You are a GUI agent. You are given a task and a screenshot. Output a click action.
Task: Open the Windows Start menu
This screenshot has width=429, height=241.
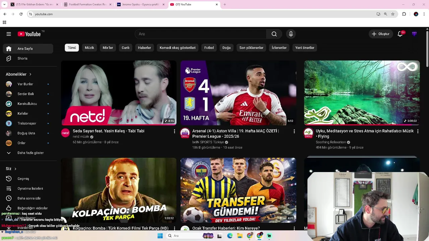click(160, 236)
